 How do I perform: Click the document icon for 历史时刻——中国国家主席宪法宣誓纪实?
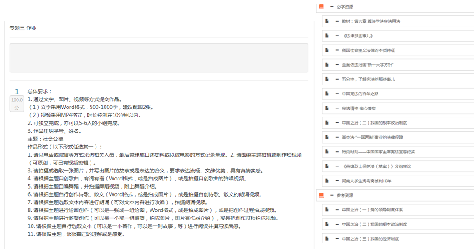pyautogui.click(x=327, y=152)
